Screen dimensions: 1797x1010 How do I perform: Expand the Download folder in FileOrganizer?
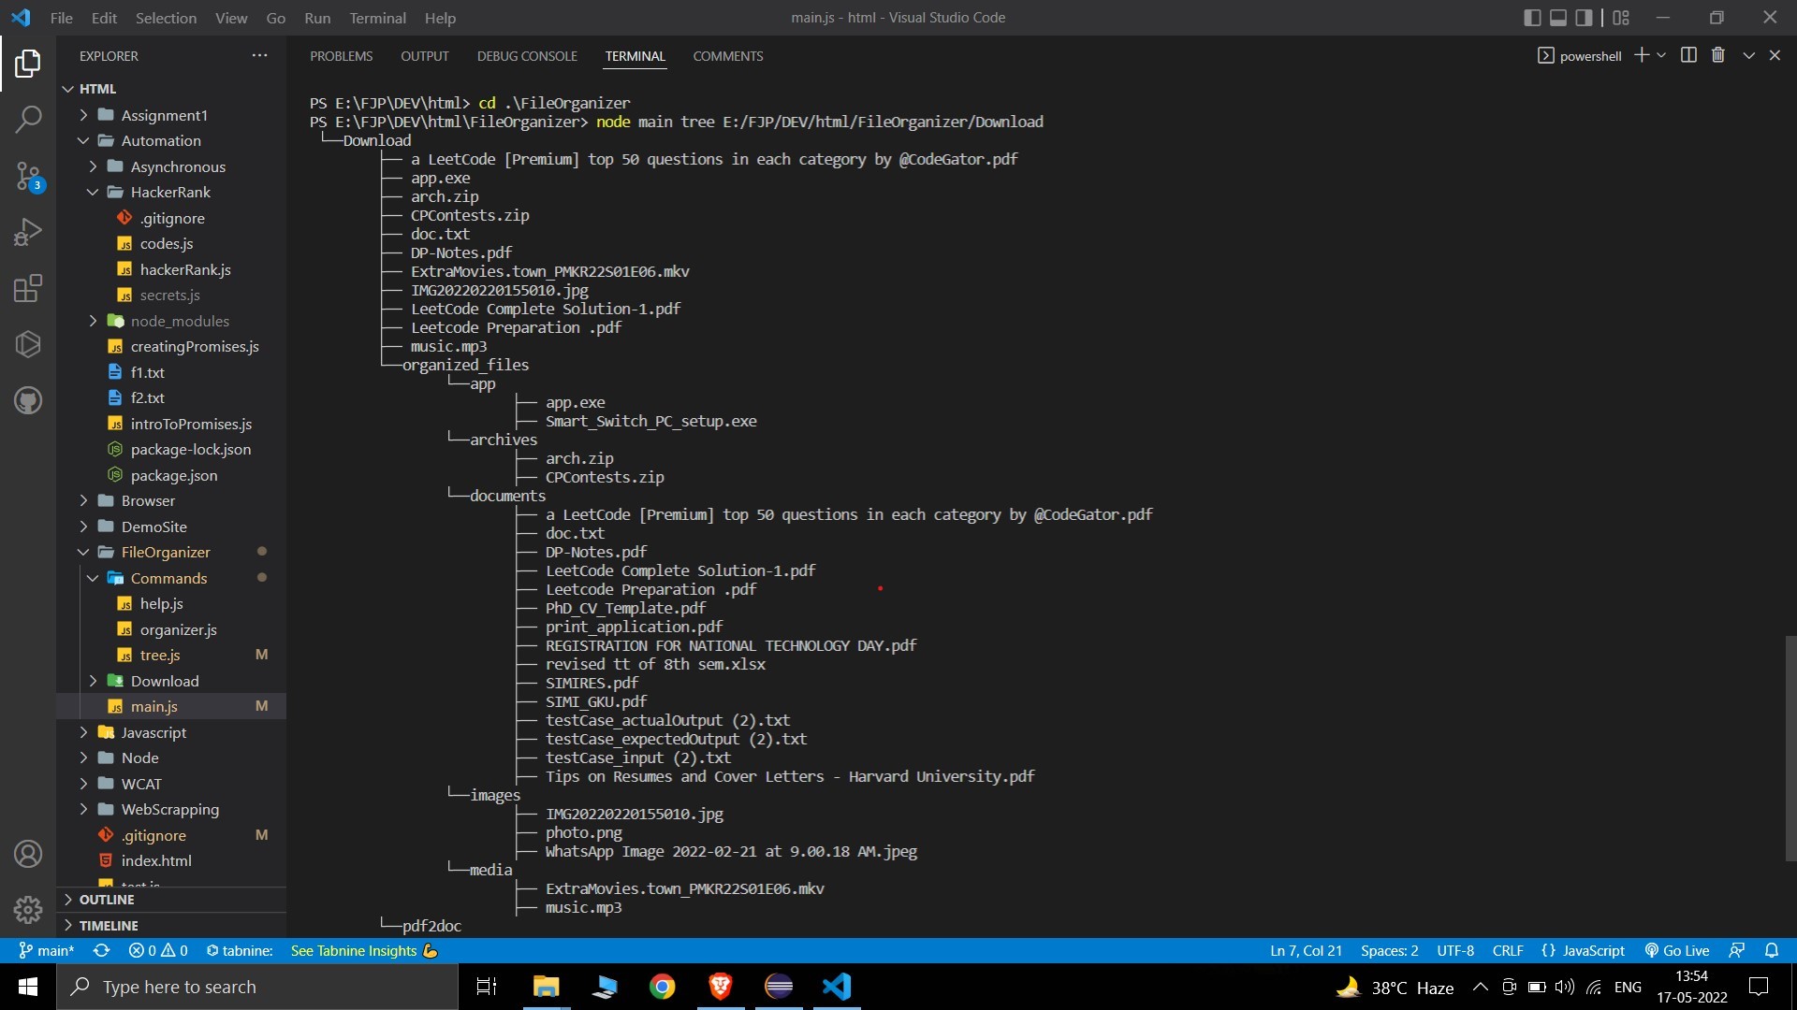[165, 681]
